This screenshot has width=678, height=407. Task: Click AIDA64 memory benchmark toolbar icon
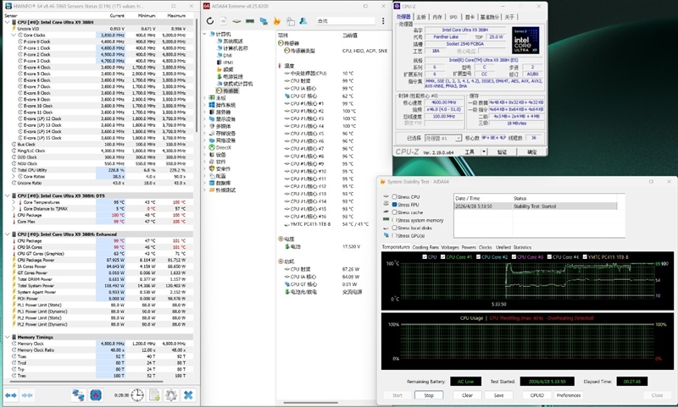pyautogui.click(x=250, y=20)
